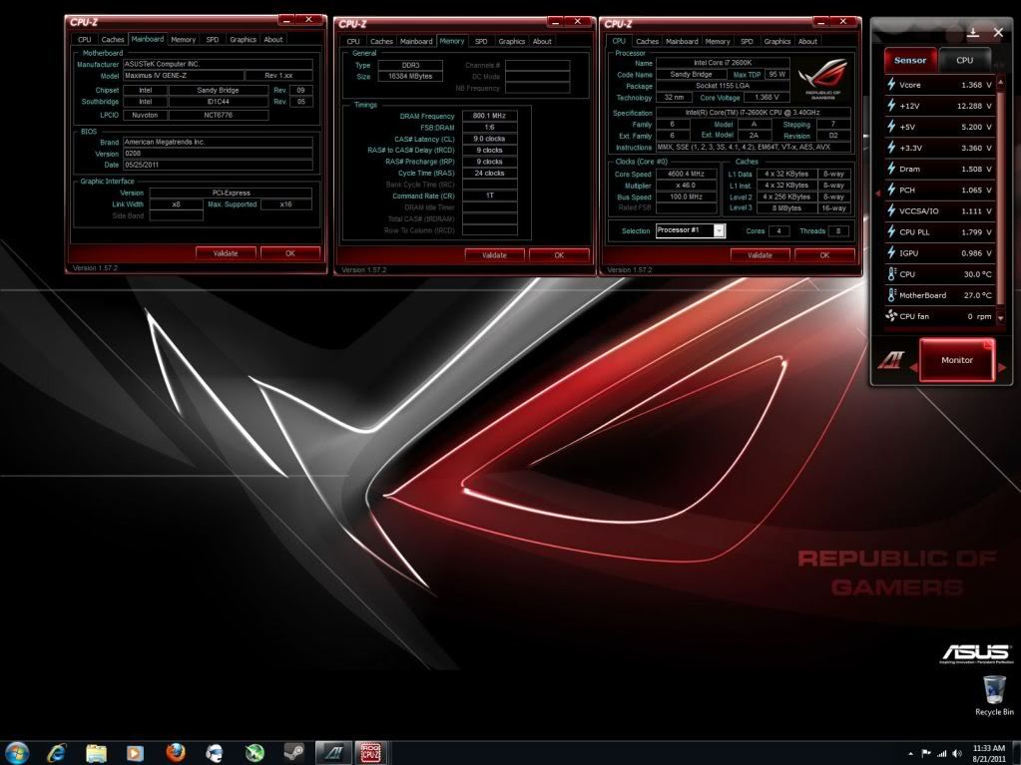
Task: Launch Internet Explorer from the taskbar
Action: tap(57, 753)
